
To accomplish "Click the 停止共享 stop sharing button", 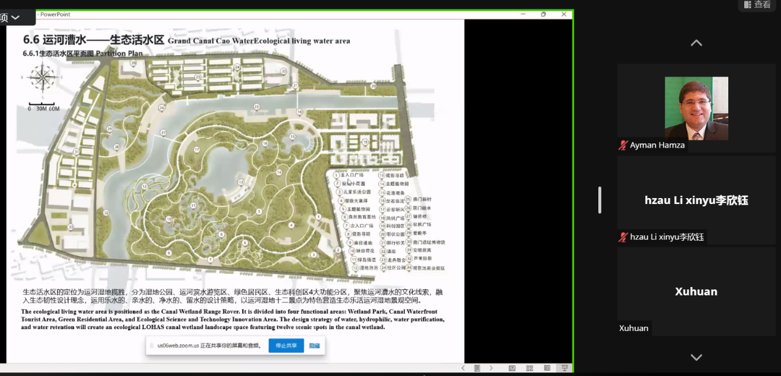I will tap(286, 345).
